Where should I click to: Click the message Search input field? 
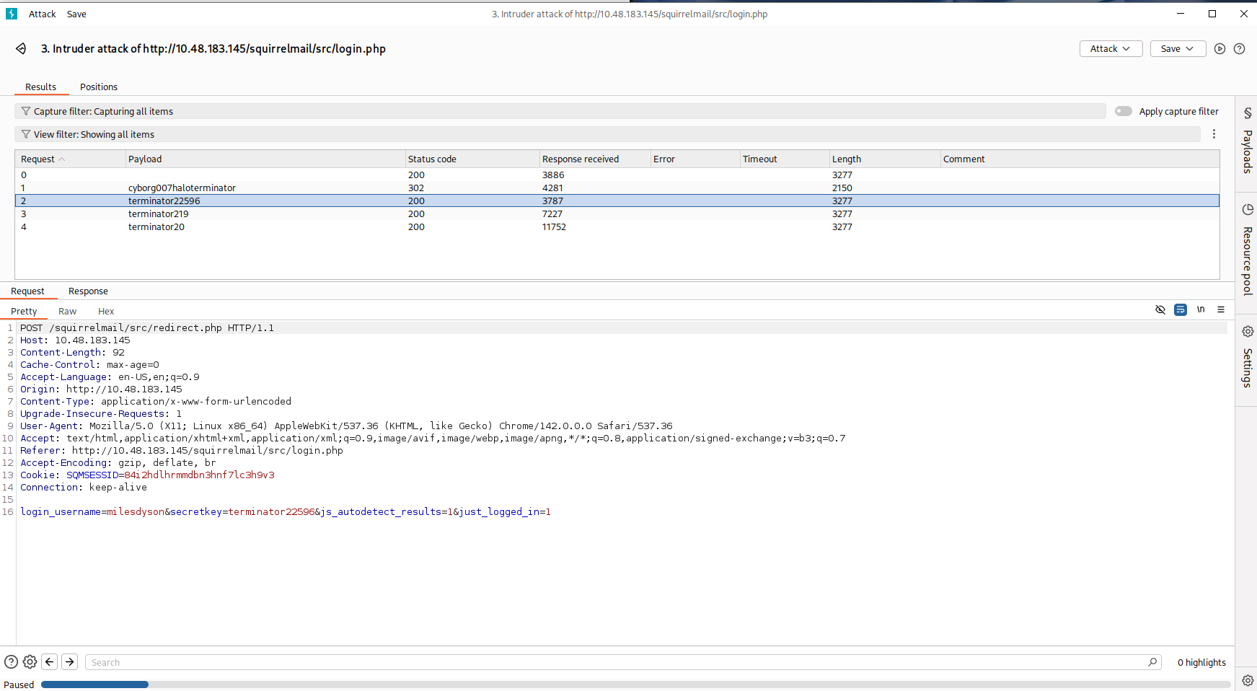[x=623, y=662]
